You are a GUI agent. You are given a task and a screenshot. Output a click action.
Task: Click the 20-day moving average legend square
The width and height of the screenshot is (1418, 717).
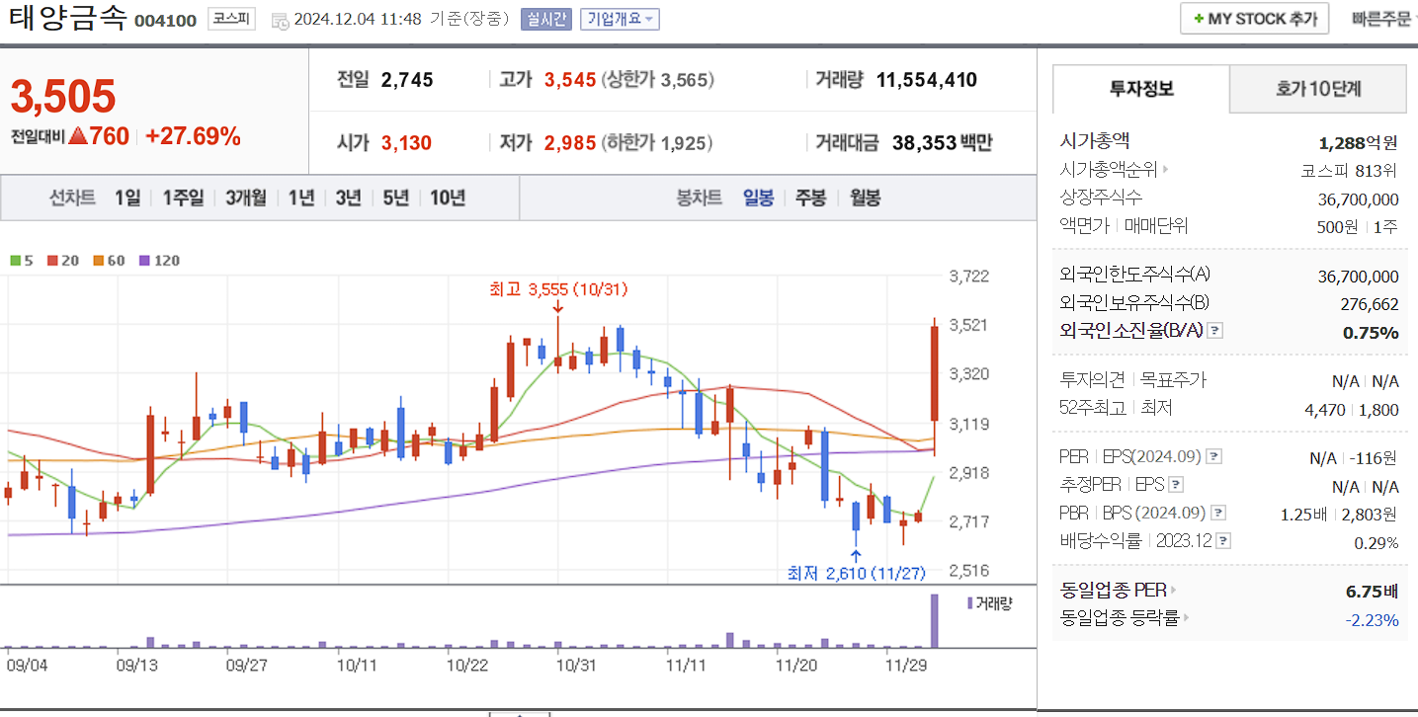[x=52, y=261]
